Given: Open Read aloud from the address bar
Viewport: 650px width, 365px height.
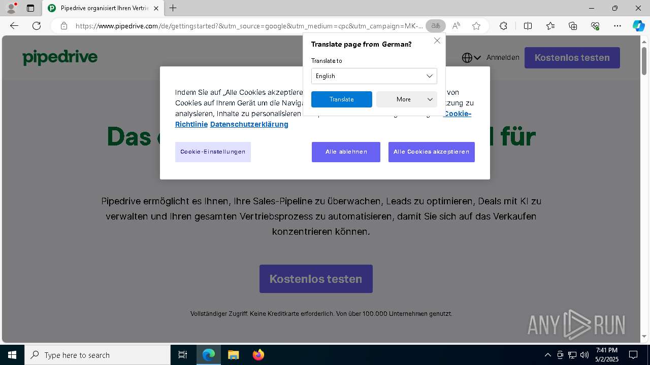Looking at the screenshot, I should pyautogui.click(x=456, y=26).
